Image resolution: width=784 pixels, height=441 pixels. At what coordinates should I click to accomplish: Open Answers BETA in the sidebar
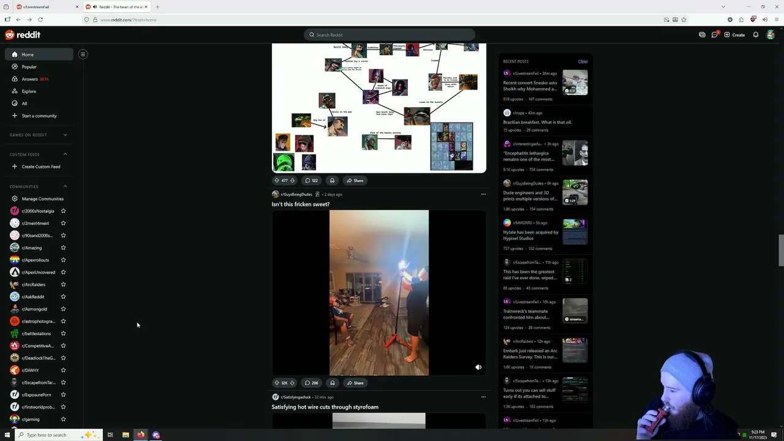39,79
